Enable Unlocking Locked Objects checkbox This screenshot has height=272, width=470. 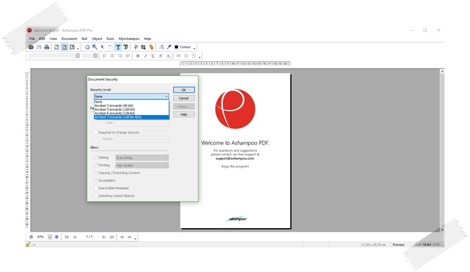[x=96, y=195]
